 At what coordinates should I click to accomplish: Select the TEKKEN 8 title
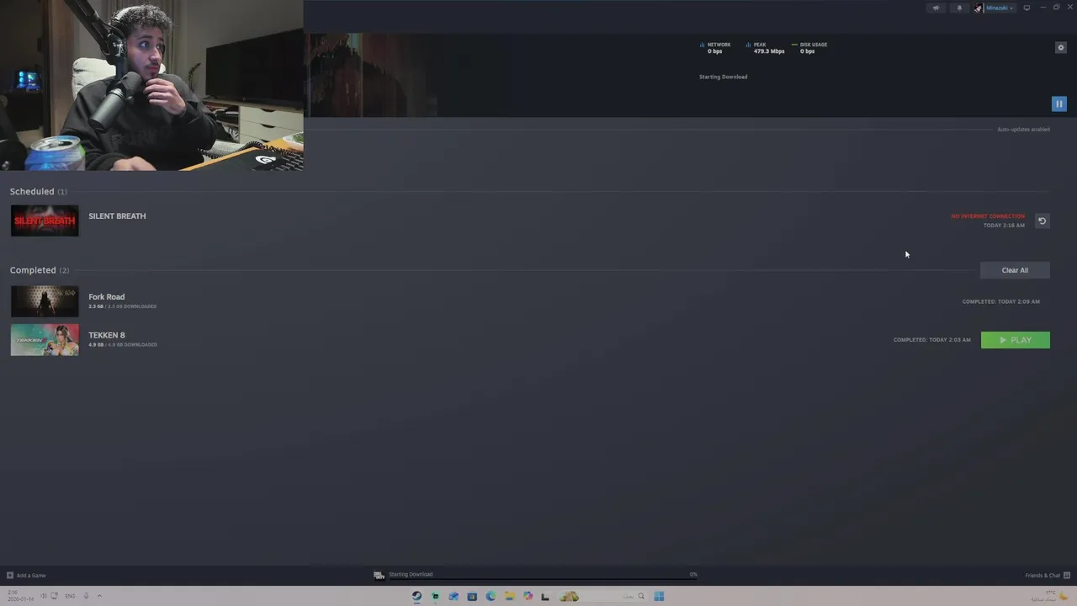click(107, 335)
